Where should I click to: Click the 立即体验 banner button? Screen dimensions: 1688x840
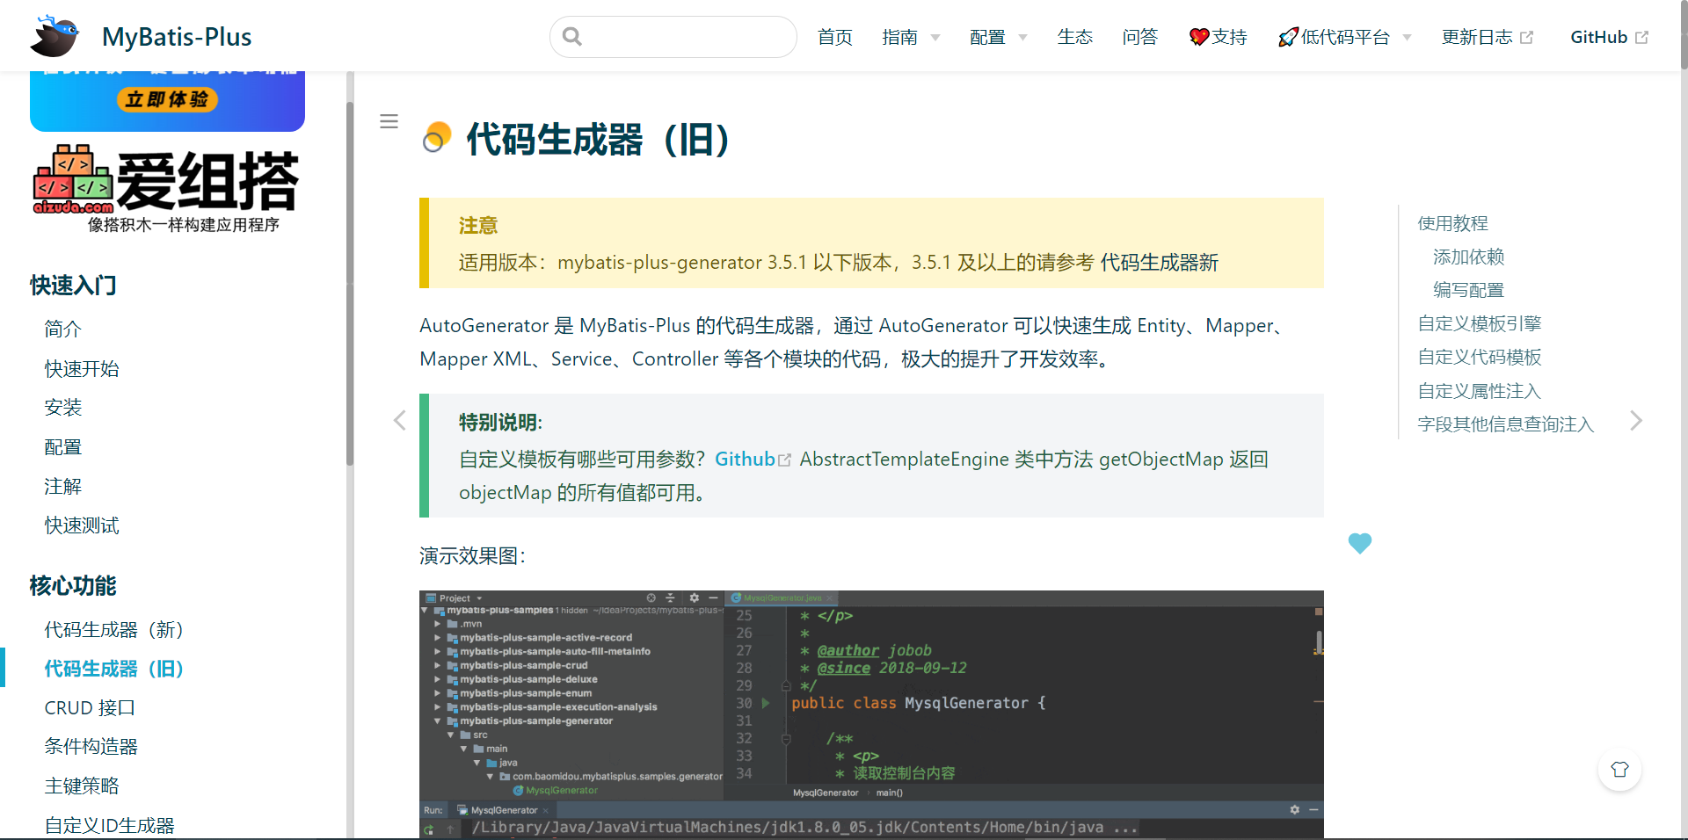(x=167, y=99)
